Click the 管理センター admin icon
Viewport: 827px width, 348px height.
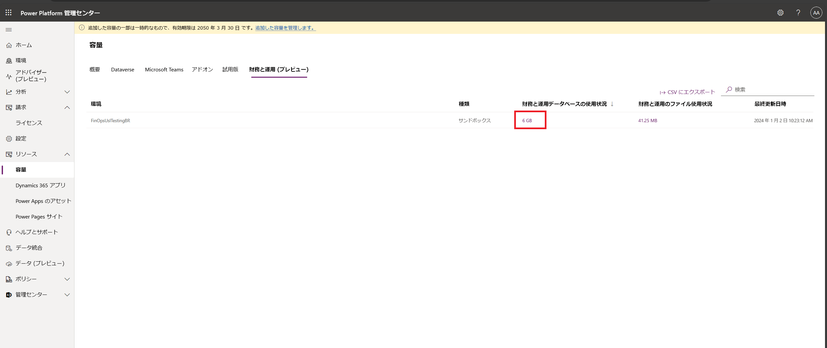(x=9, y=295)
